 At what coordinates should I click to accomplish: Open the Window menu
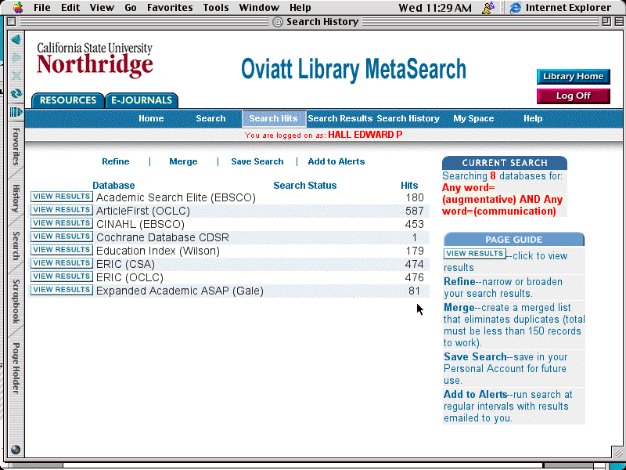pos(259,7)
